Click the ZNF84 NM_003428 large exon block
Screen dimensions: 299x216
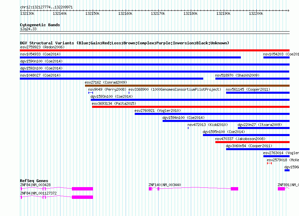(82, 189)
